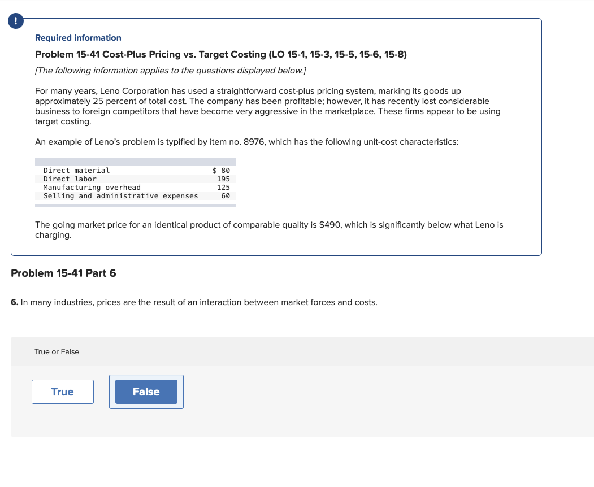Click the Direct labor row label

[x=70, y=179]
